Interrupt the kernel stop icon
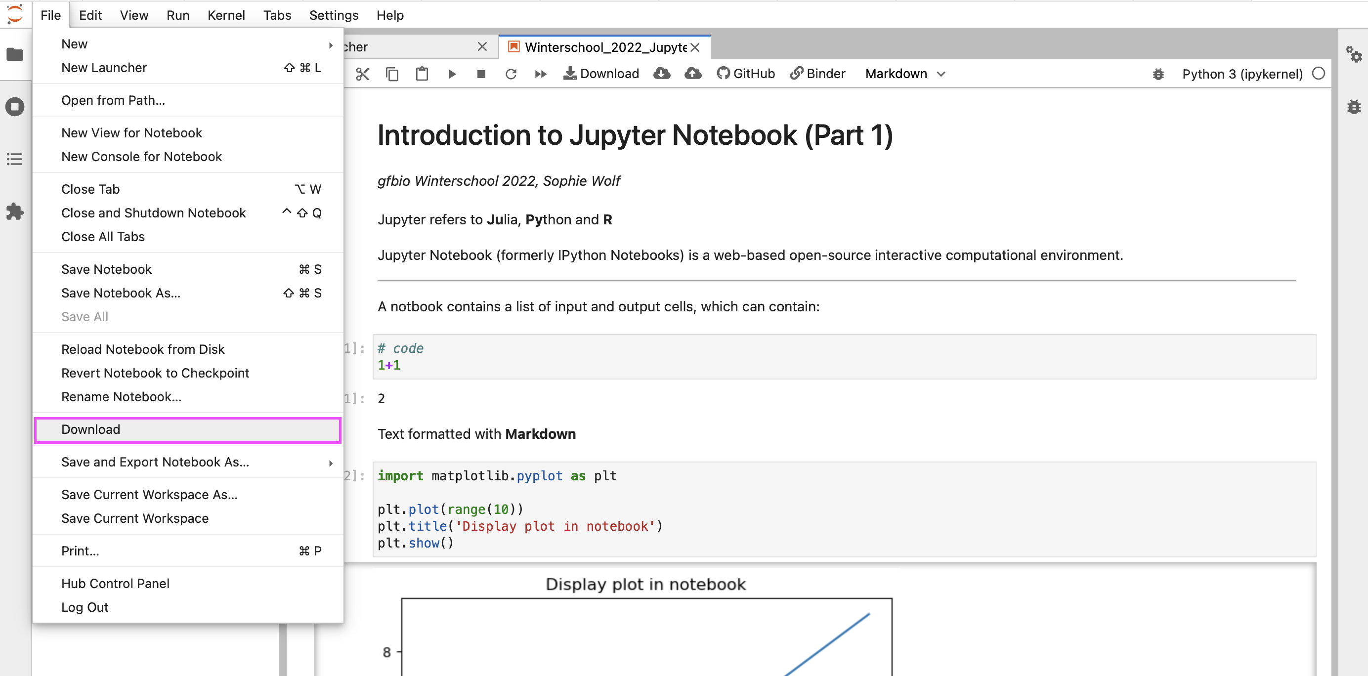The image size is (1368, 676). click(481, 74)
